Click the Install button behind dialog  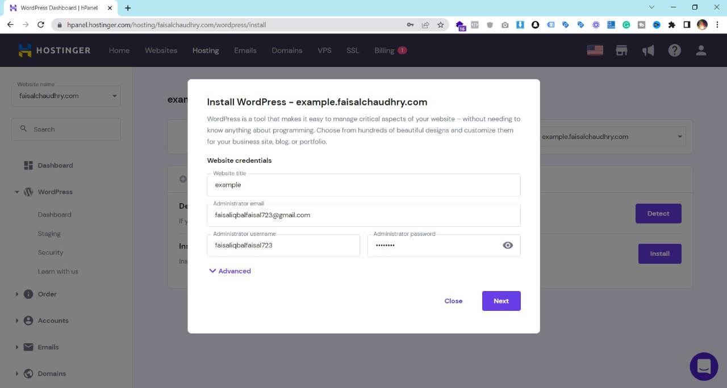[659, 254]
